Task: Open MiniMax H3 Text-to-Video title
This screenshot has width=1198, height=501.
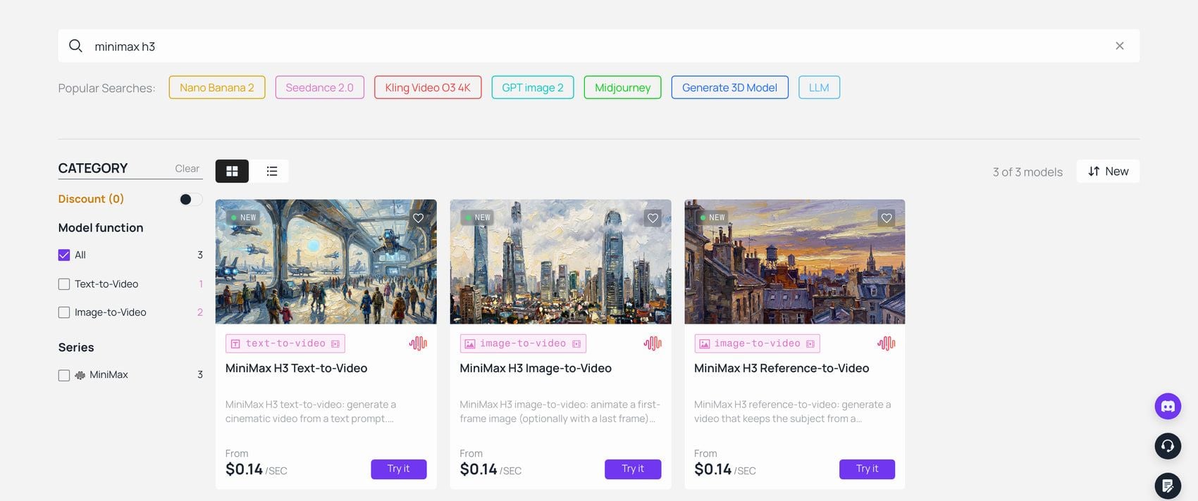Action: (x=296, y=368)
